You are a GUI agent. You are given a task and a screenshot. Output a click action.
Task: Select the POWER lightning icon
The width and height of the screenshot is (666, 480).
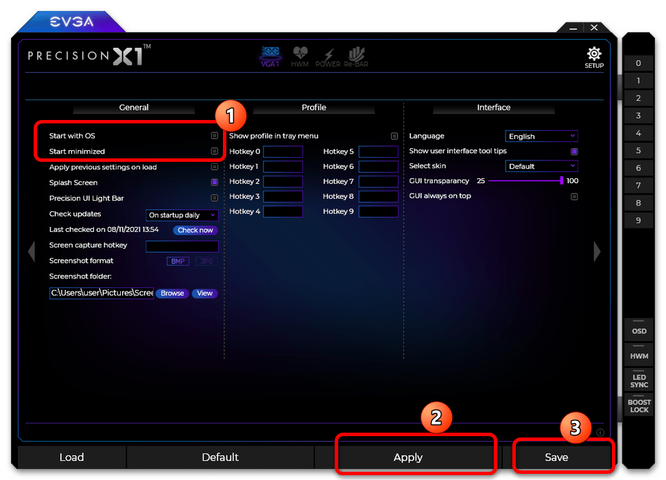[x=328, y=56]
